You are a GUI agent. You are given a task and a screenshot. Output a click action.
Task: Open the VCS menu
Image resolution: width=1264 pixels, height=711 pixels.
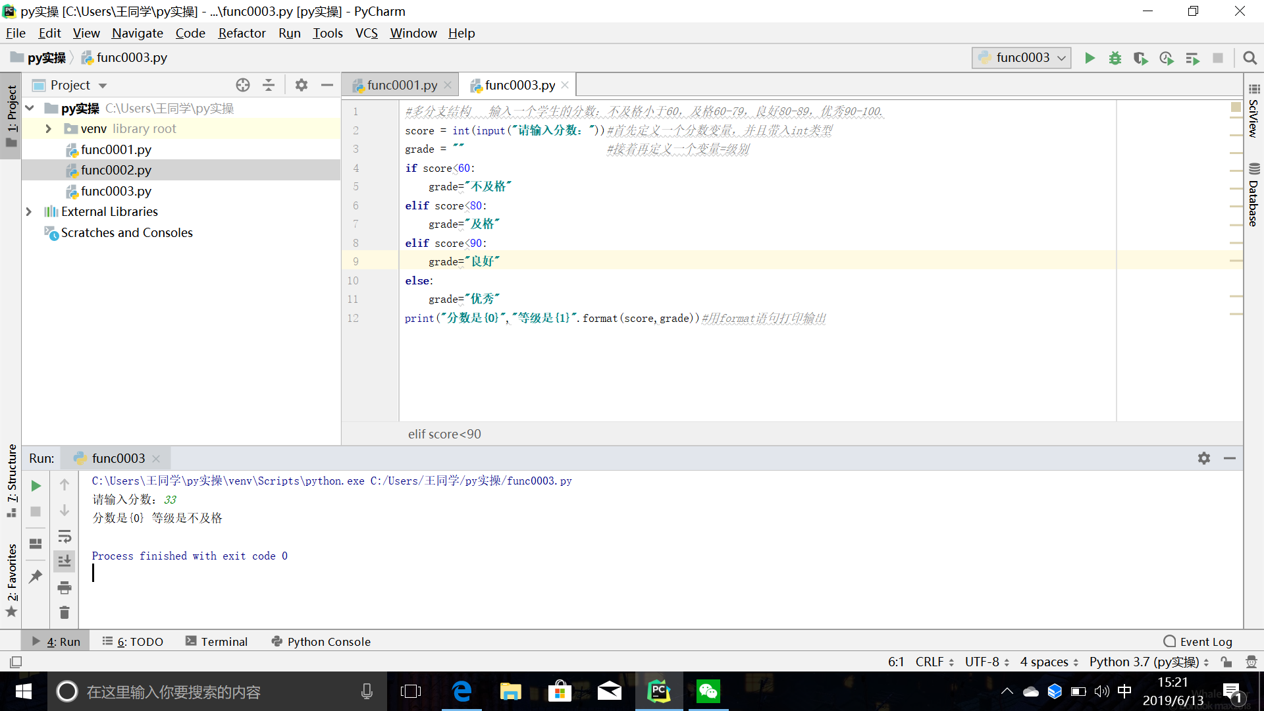click(367, 33)
